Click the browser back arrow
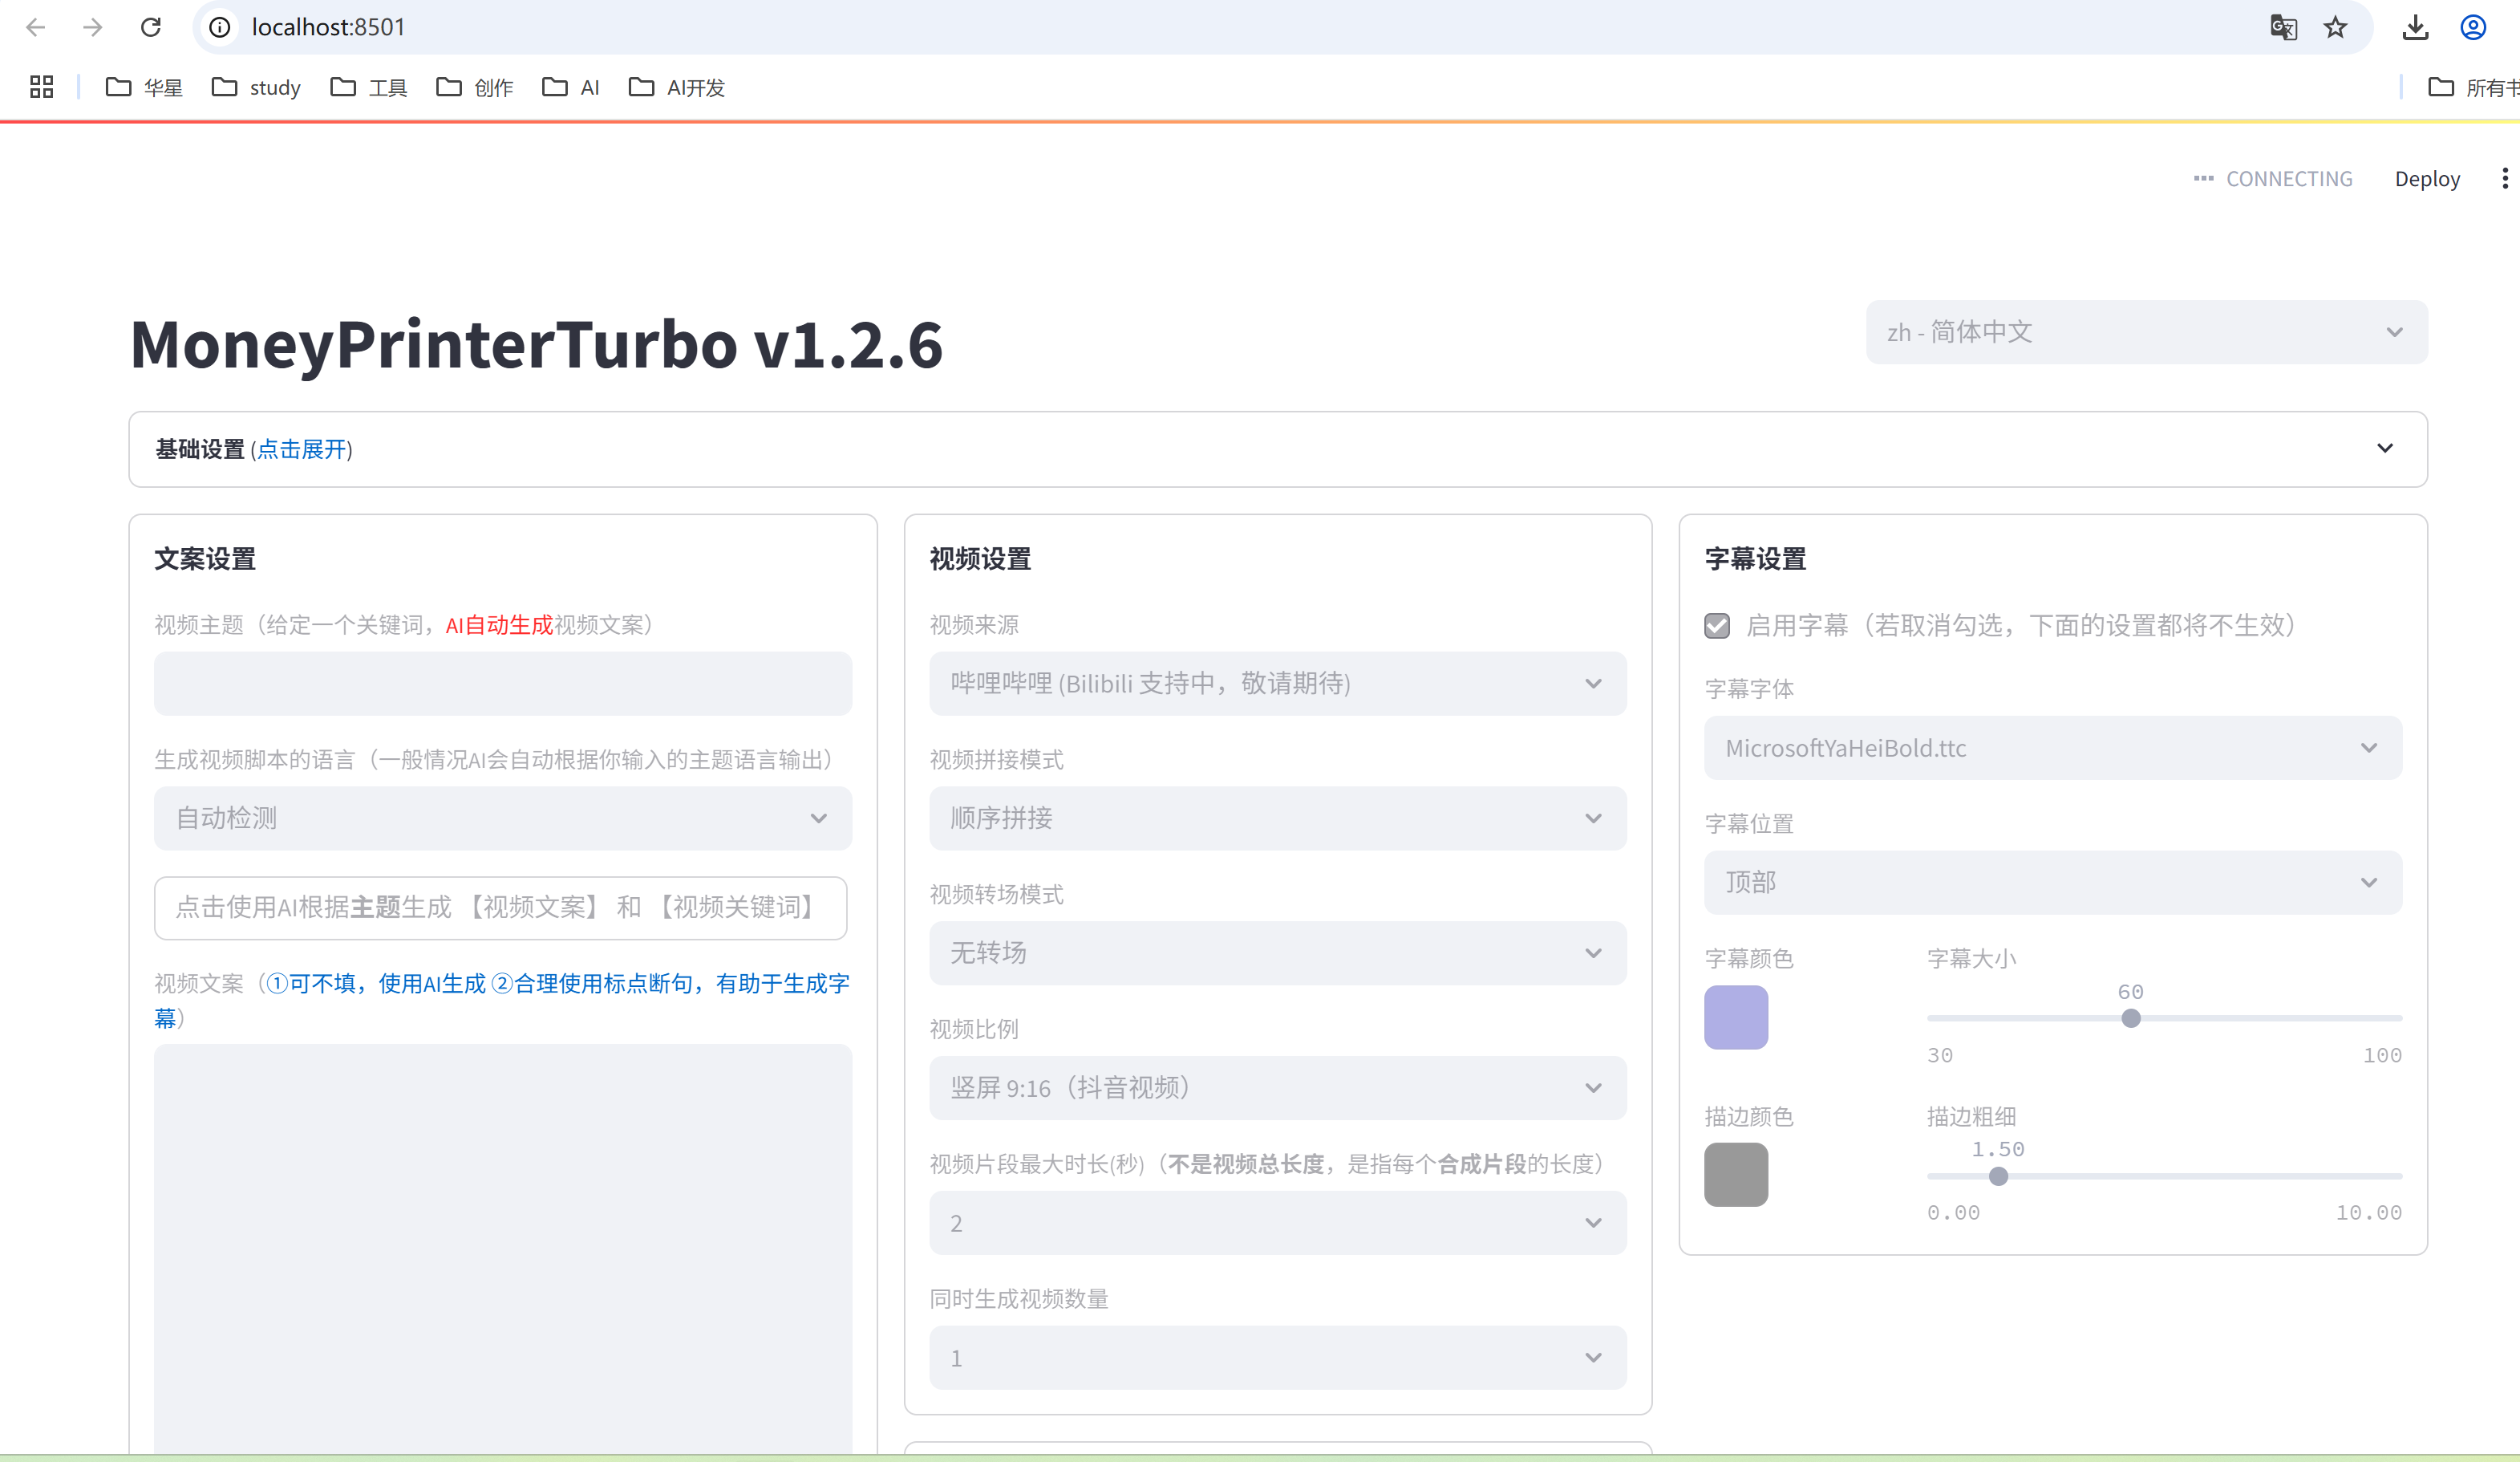The image size is (2520, 1462). click(x=36, y=27)
